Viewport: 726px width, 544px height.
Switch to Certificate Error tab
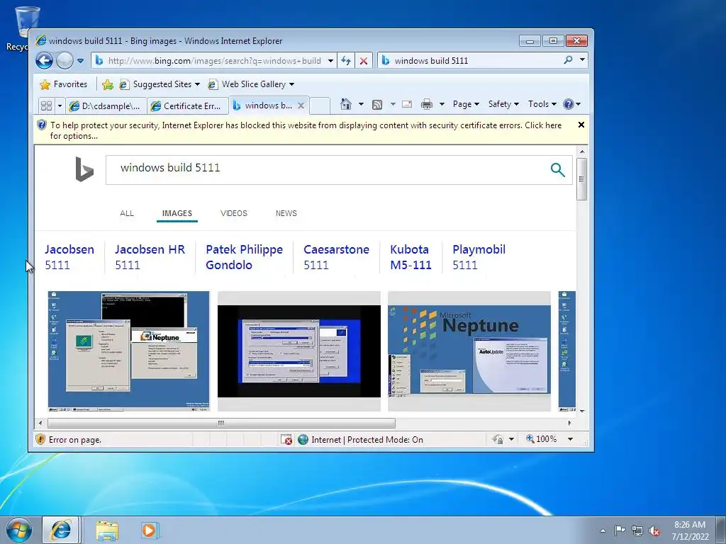tap(188, 106)
